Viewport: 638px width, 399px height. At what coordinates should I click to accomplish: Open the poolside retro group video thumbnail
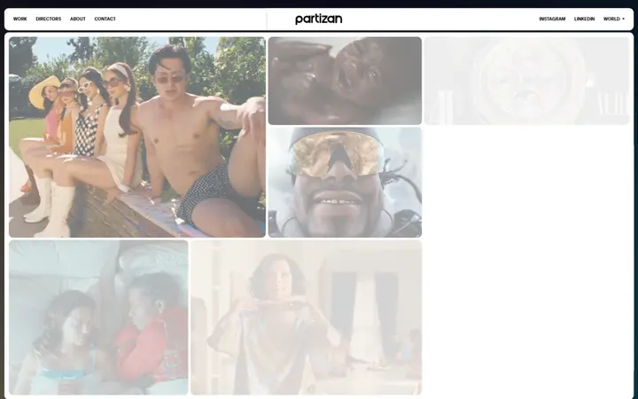click(x=137, y=137)
